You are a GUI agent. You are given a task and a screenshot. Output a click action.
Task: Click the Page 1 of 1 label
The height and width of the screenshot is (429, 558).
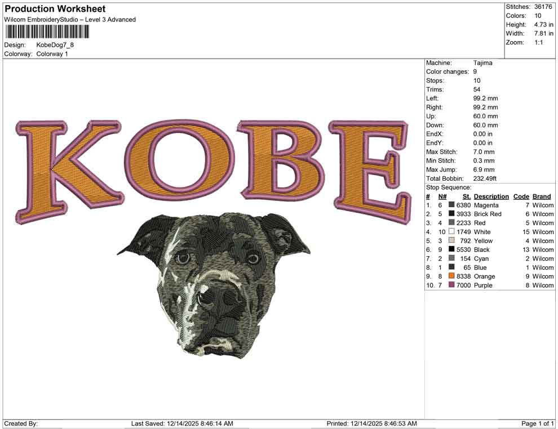(536, 421)
